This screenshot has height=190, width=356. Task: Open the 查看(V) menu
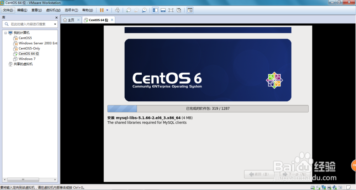[x=37, y=10]
